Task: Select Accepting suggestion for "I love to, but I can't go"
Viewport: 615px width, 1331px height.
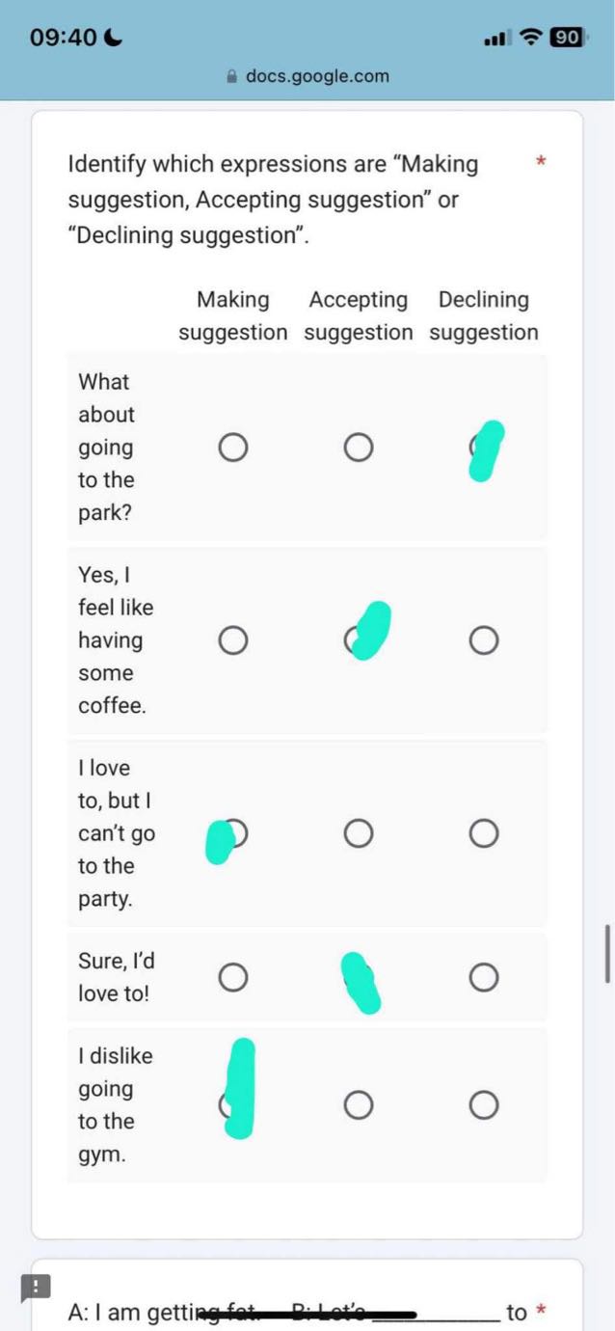Action: pos(359,833)
